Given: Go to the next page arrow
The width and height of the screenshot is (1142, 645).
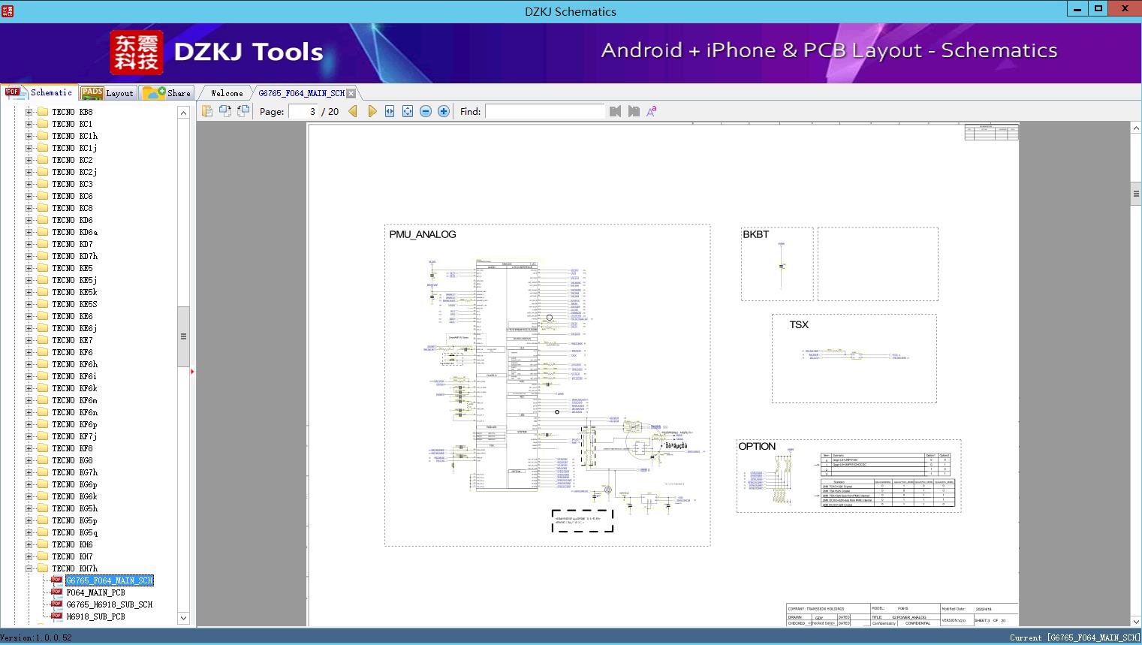Looking at the screenshot, I should [372, 111].
